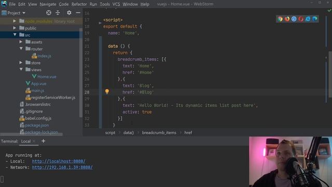Click line number 28 in the gutter
The height and width of the screenshot is (187, 332).
point(87,92)
